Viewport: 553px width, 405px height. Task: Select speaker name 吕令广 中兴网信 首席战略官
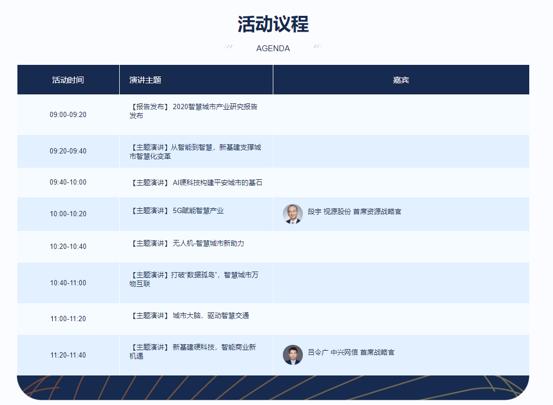(x=351, y=352)
